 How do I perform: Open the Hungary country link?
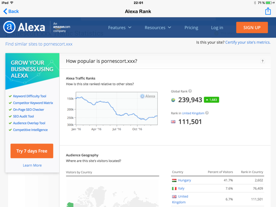point(185,180)
